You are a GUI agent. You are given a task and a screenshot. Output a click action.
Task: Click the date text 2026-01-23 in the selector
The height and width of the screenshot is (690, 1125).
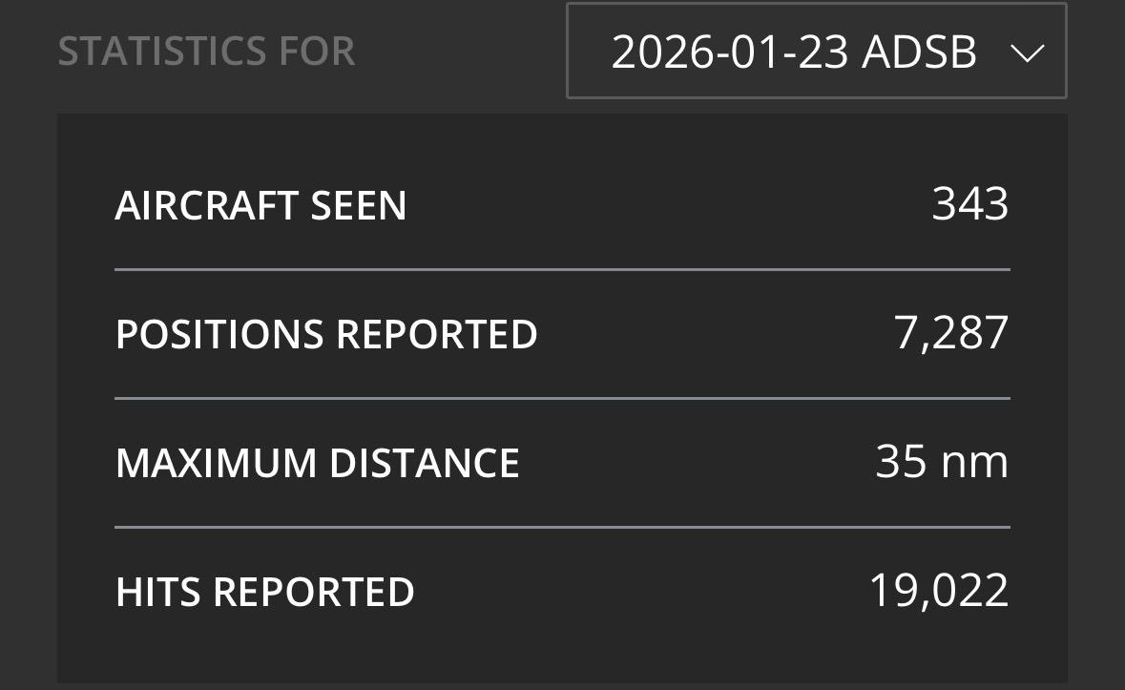click(730, 52)
